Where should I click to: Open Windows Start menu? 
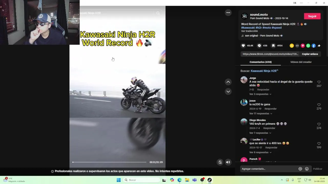click(119, 180)
